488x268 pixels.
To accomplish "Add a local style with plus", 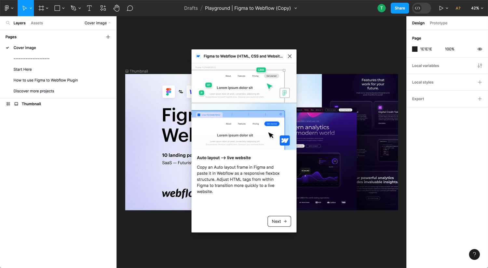I will coord(480,82).
